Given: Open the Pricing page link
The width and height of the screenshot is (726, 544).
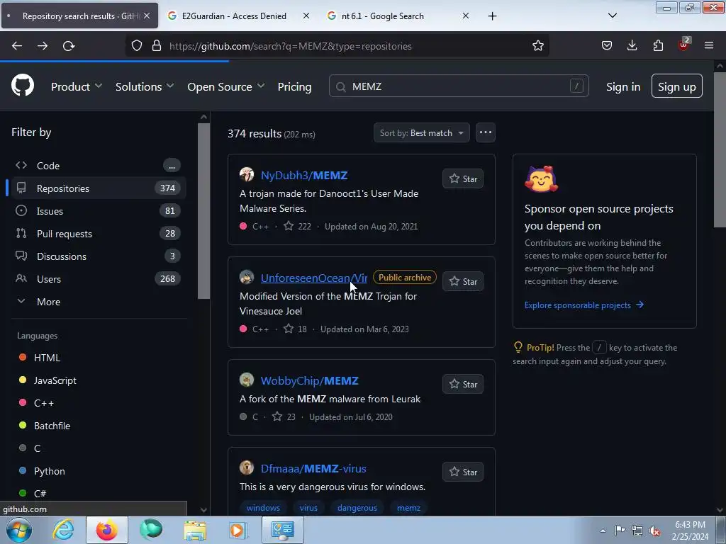Looking at the screenshot, I should pos(294,86).
